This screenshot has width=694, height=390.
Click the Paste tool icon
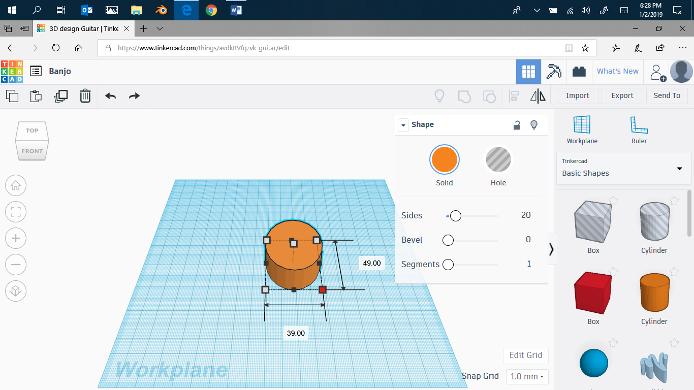coord(36,95)
